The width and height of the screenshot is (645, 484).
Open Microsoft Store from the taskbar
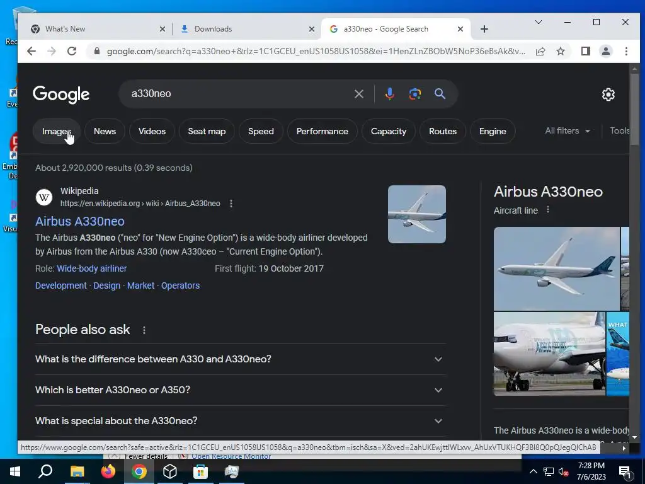[x=200, y=471]
